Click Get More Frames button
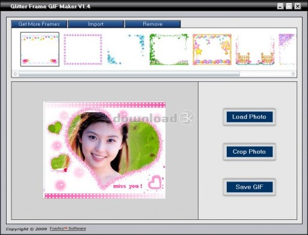The height and width of the screenshot is (235, 308). [39, 24]
